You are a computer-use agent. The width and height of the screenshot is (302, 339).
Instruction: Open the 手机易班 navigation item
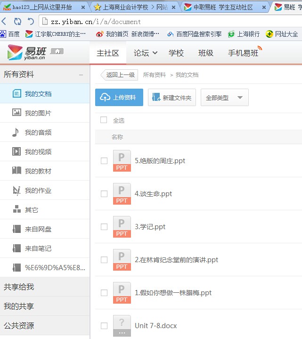pyautogui.click(x=244, y=53)
